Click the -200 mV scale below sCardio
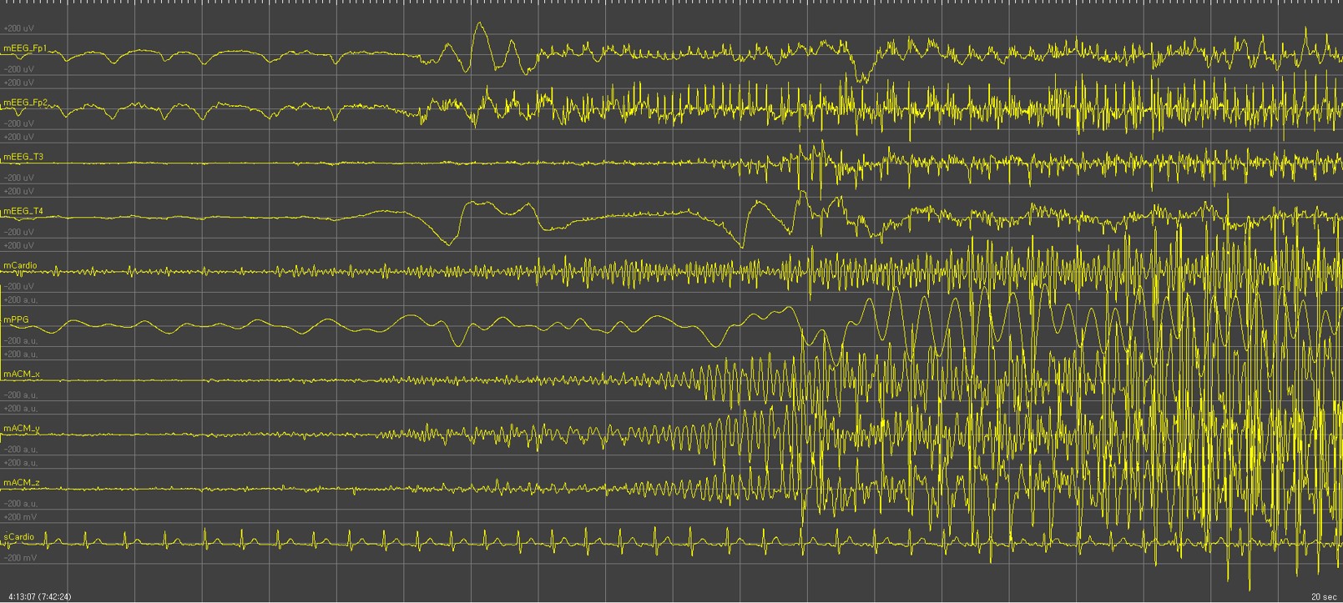 click(18, 558)
